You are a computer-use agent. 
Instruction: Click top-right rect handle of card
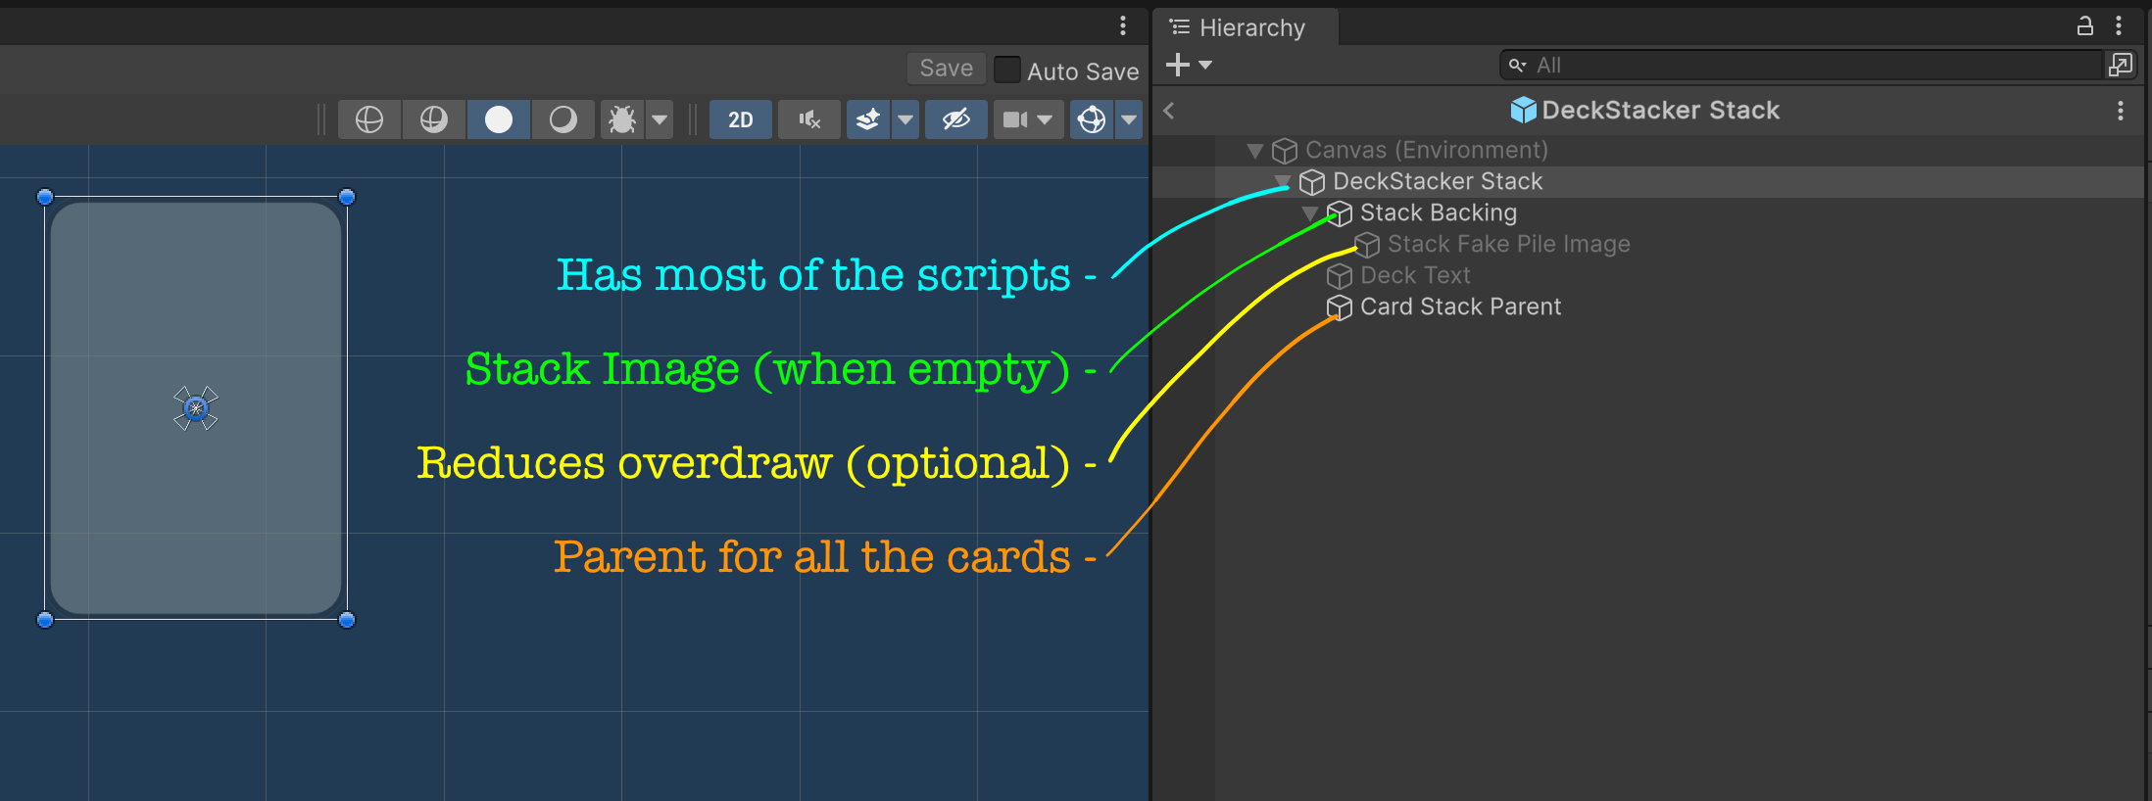pyautogui.click(x=347, y=197)
